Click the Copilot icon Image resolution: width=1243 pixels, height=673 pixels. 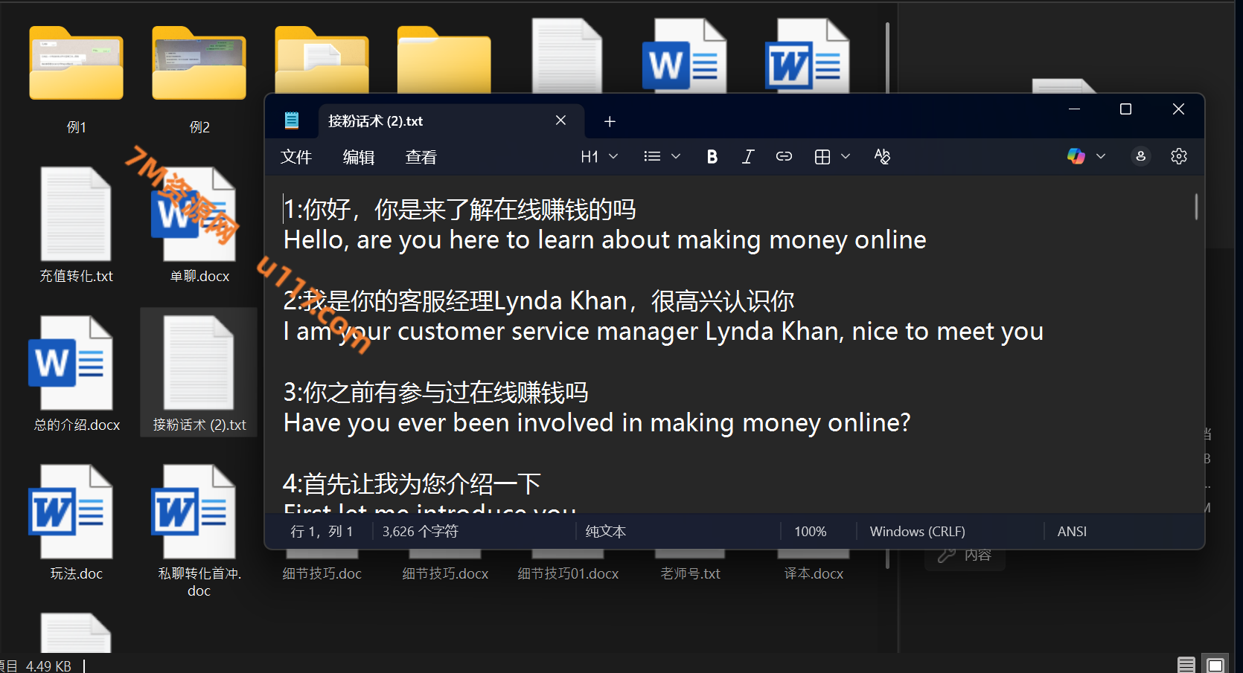click(1076, 156)
